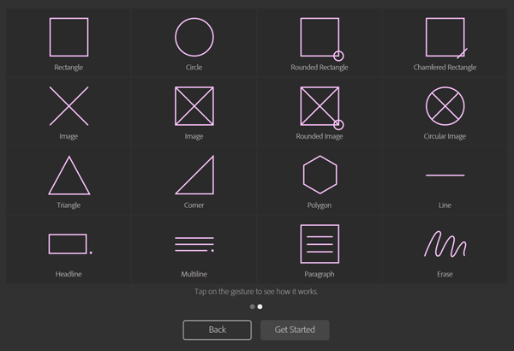Screen dimensions: 514x351
Task: Tap the boxed-X Image gesture icon
Action: [x=194, y=106]
